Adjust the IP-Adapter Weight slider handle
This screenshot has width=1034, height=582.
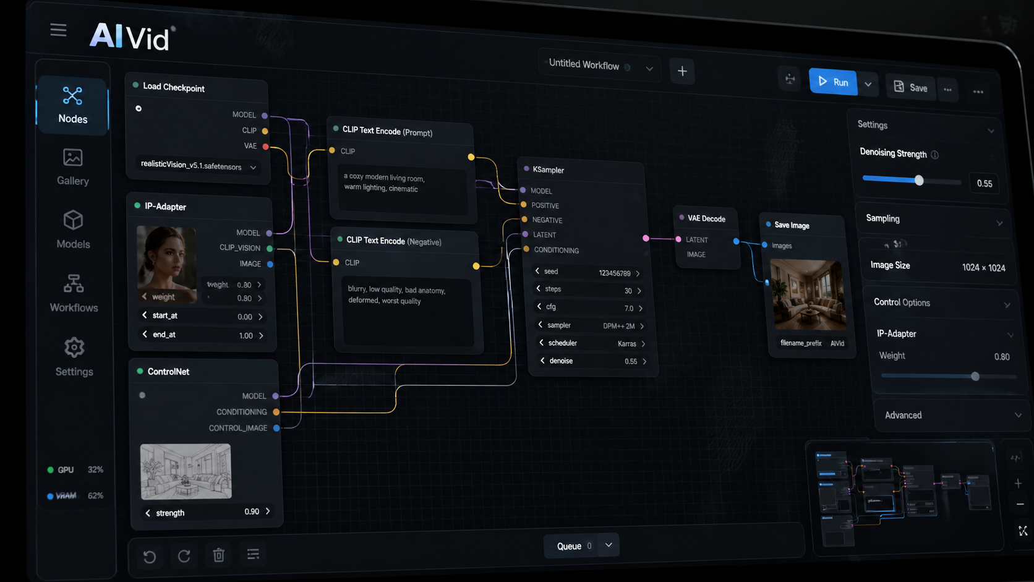(975, 376)
